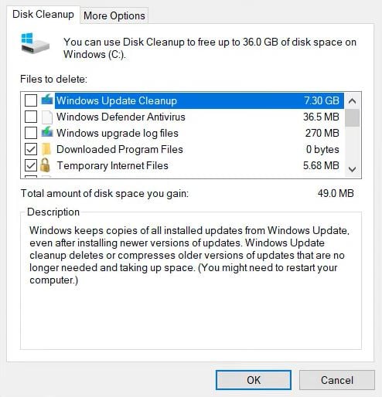
Task: Enable the Windows Update Cleanup checkbox
Action: pyautogui.click(x=31, y=100)
